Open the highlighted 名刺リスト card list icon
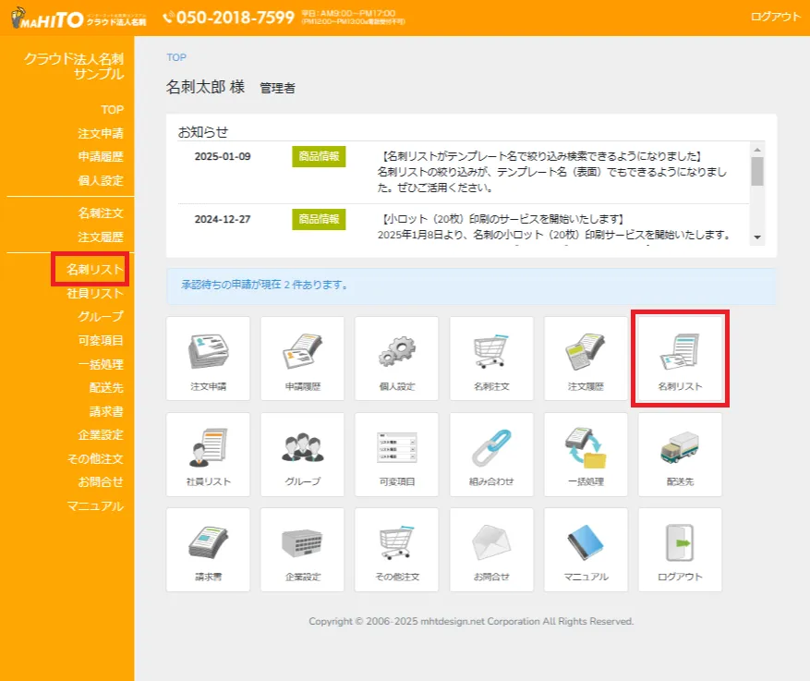Viewport: 810px width, 681px height. 679,359
